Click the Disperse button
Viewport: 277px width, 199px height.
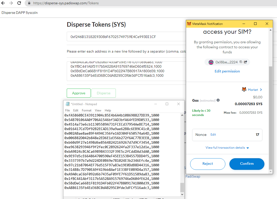tap(104, 93)
